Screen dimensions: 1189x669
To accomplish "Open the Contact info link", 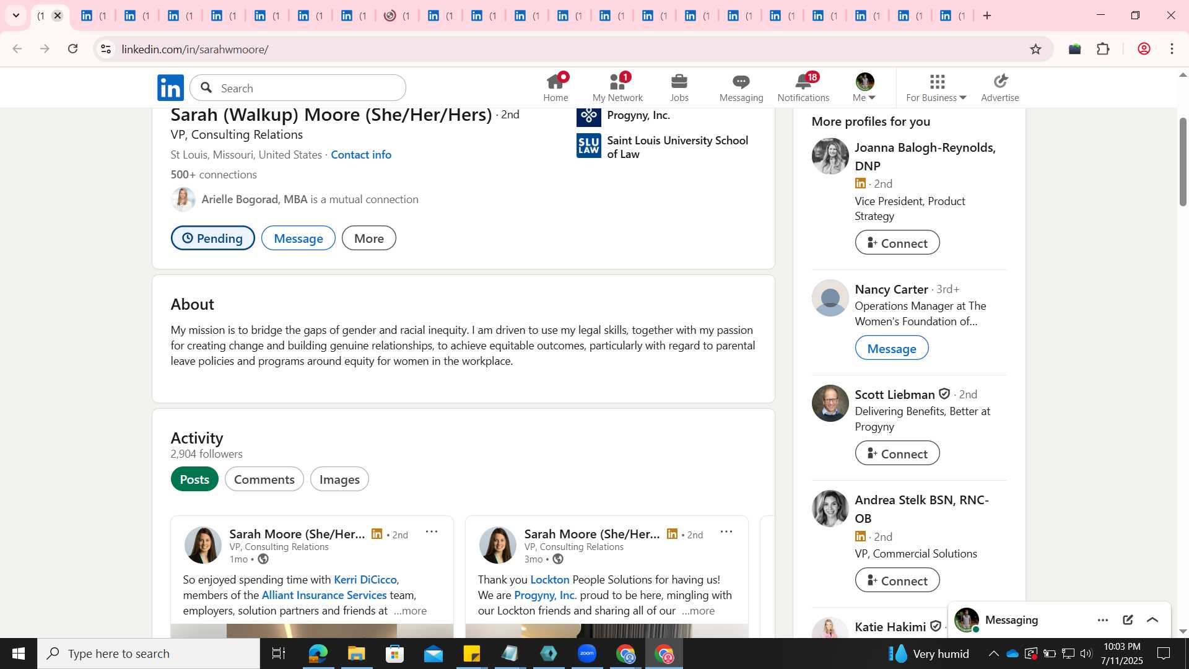I will tap(361, 155).
